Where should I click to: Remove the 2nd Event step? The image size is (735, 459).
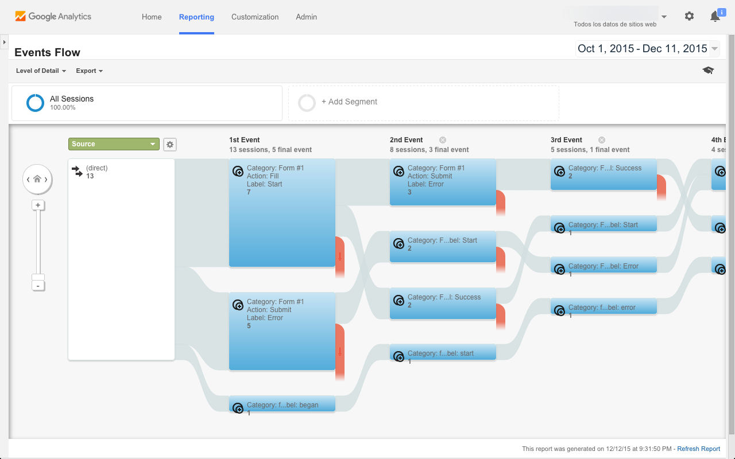click(x=442, y=139)
